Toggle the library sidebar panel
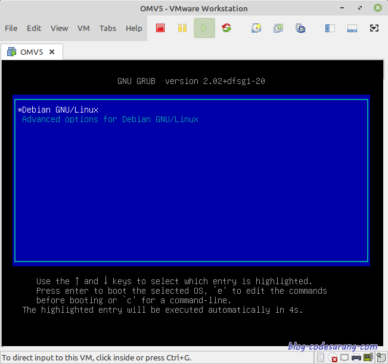Viewport: 388px width, 364px height. pyautogui.click(x=330, y=28)
